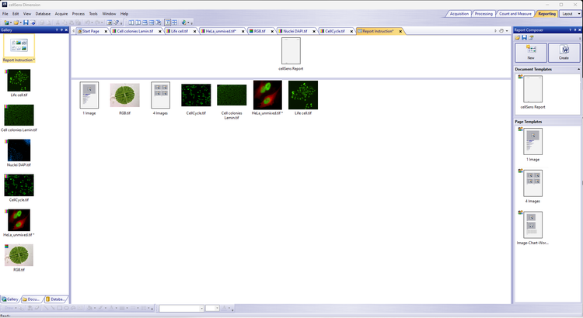583x318 pixels.
Task: Close the Life cell.tif document tab
Action: (194, 31)
